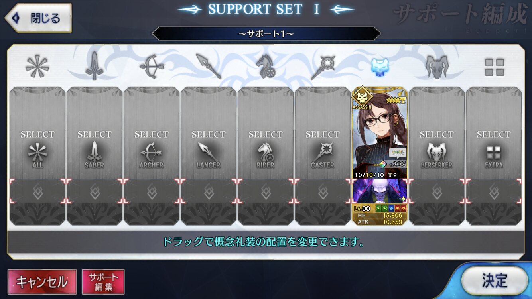The width and height of the screenshot is (532, 299).
Task: Open the SELECT CASTER support slot
Action: [323, 134]
